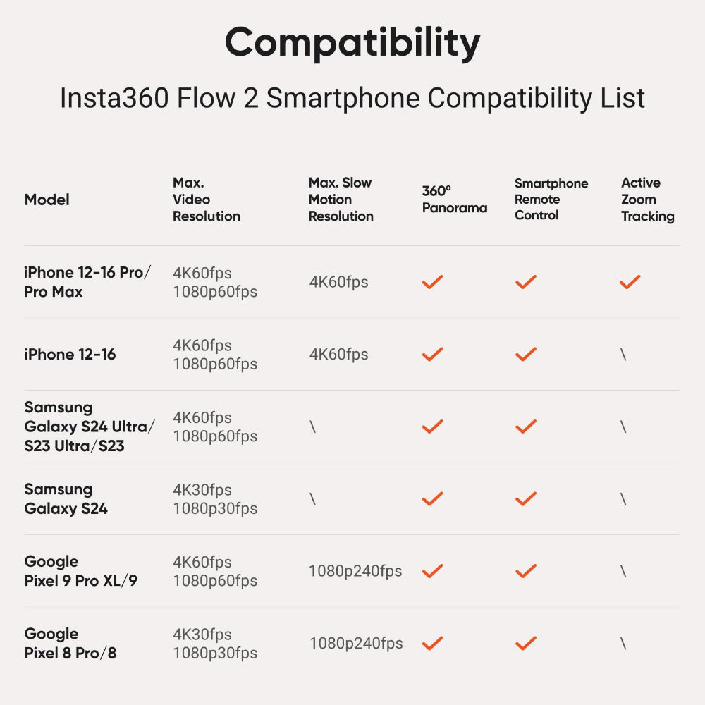
Task: Click 360° Panorama checkmark for Samsung Galaxy S24
Action: [x=432, y=499]
